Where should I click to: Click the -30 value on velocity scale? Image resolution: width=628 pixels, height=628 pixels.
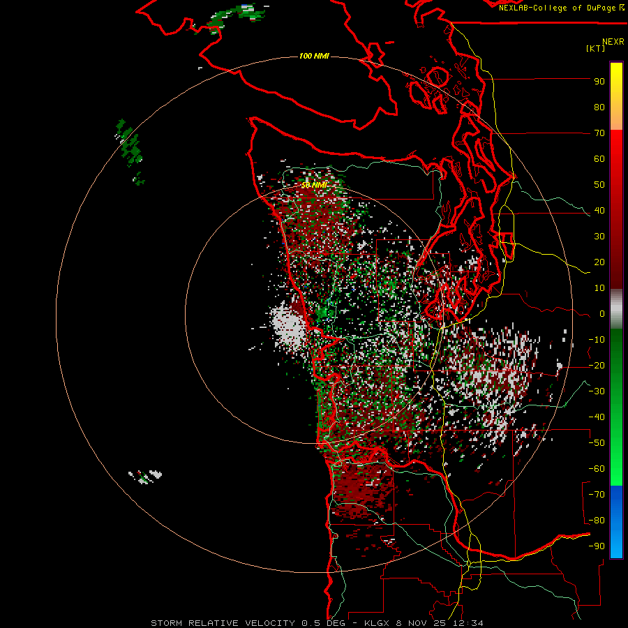point(597,391)
